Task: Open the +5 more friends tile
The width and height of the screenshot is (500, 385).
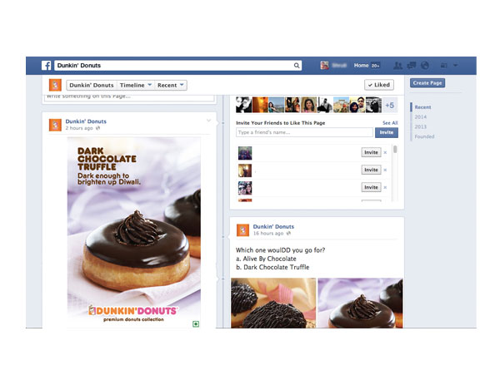Action: click(x=390, y=105)
